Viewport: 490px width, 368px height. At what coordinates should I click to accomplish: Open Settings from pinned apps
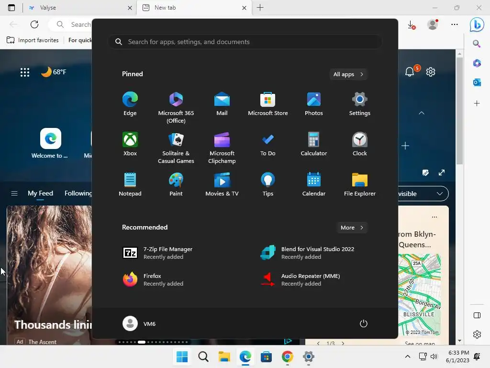(360, 103)
